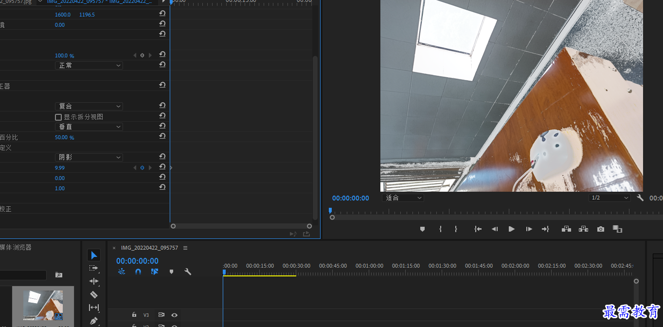Select the IMG_20220422_095757 timeline tab

pos(149,248)
